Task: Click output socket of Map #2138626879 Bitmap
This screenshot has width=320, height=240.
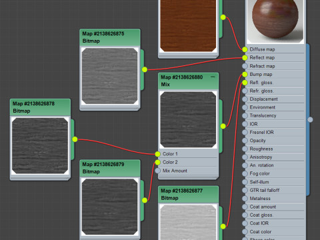Action: [145, 200]
